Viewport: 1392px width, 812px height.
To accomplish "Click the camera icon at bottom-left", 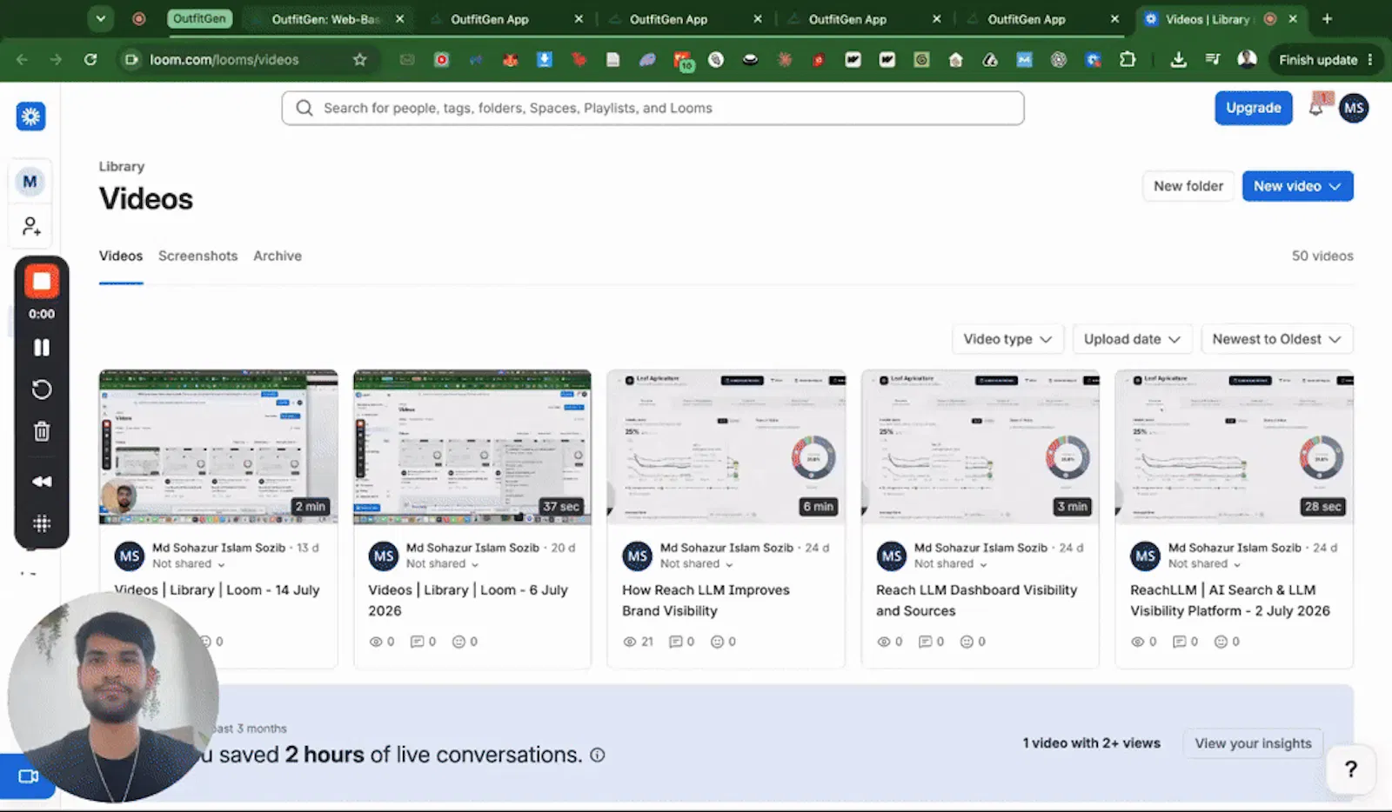I will coord(28,776).
